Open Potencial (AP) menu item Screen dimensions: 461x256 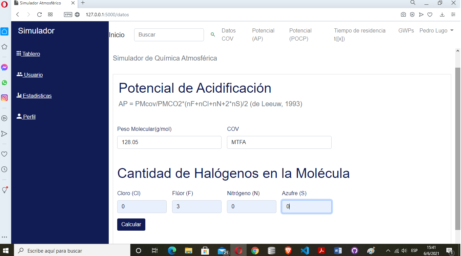(263, 34)
